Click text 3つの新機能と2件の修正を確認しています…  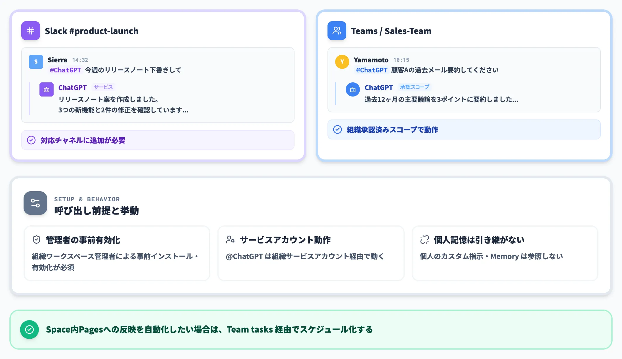click(x=123, y=110)
